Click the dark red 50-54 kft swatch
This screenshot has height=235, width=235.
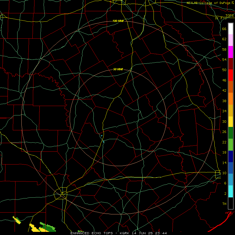pos(231,63)
